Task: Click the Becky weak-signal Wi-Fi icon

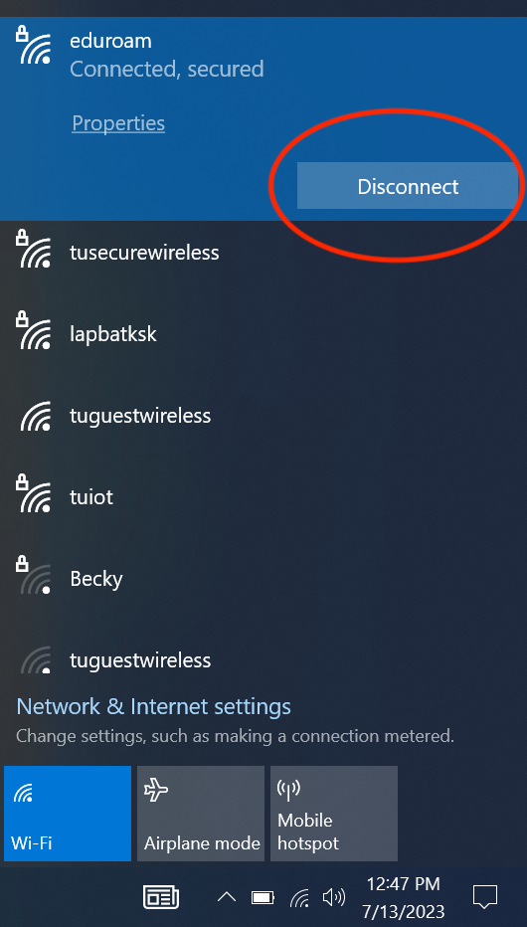Action: coord(33,576)
